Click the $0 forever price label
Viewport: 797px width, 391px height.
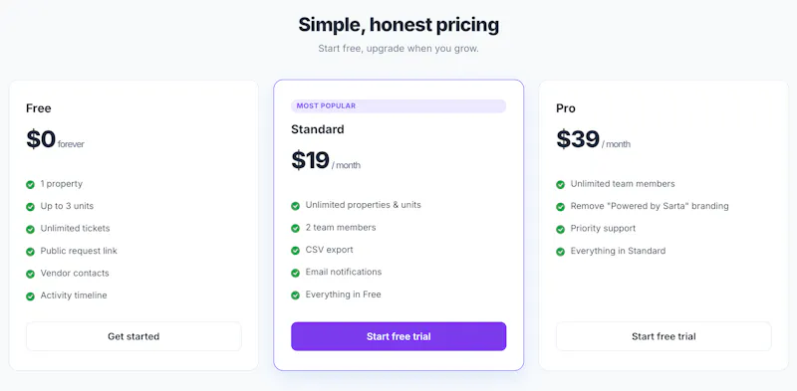coord(56,139)
